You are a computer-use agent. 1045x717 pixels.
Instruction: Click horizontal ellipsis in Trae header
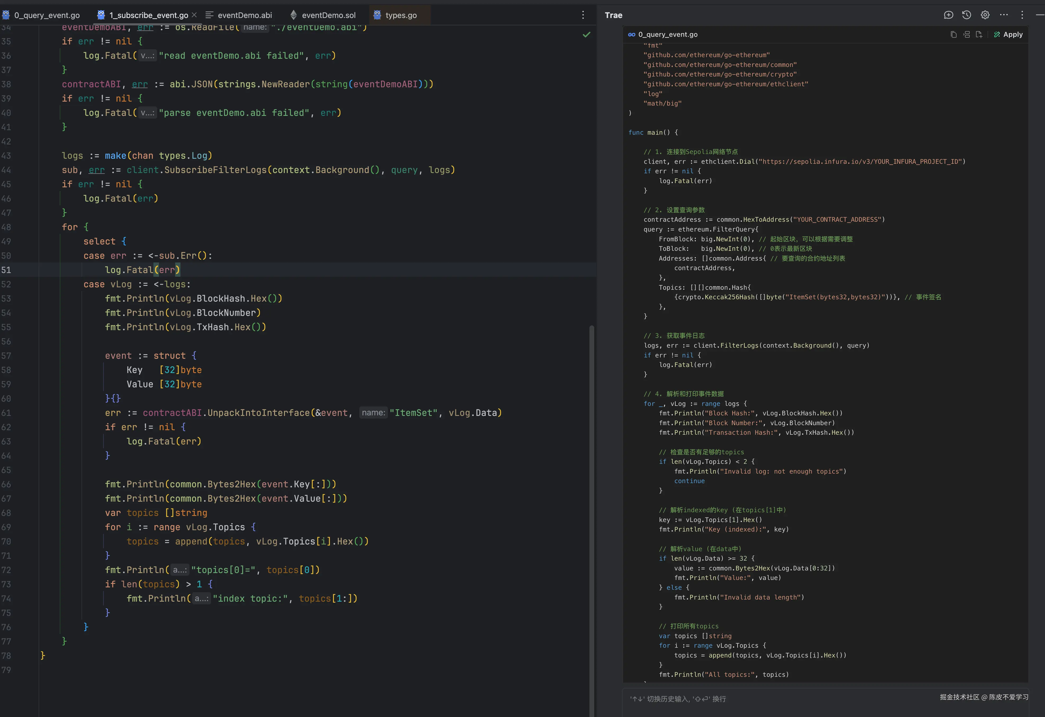coord(1004,15)
